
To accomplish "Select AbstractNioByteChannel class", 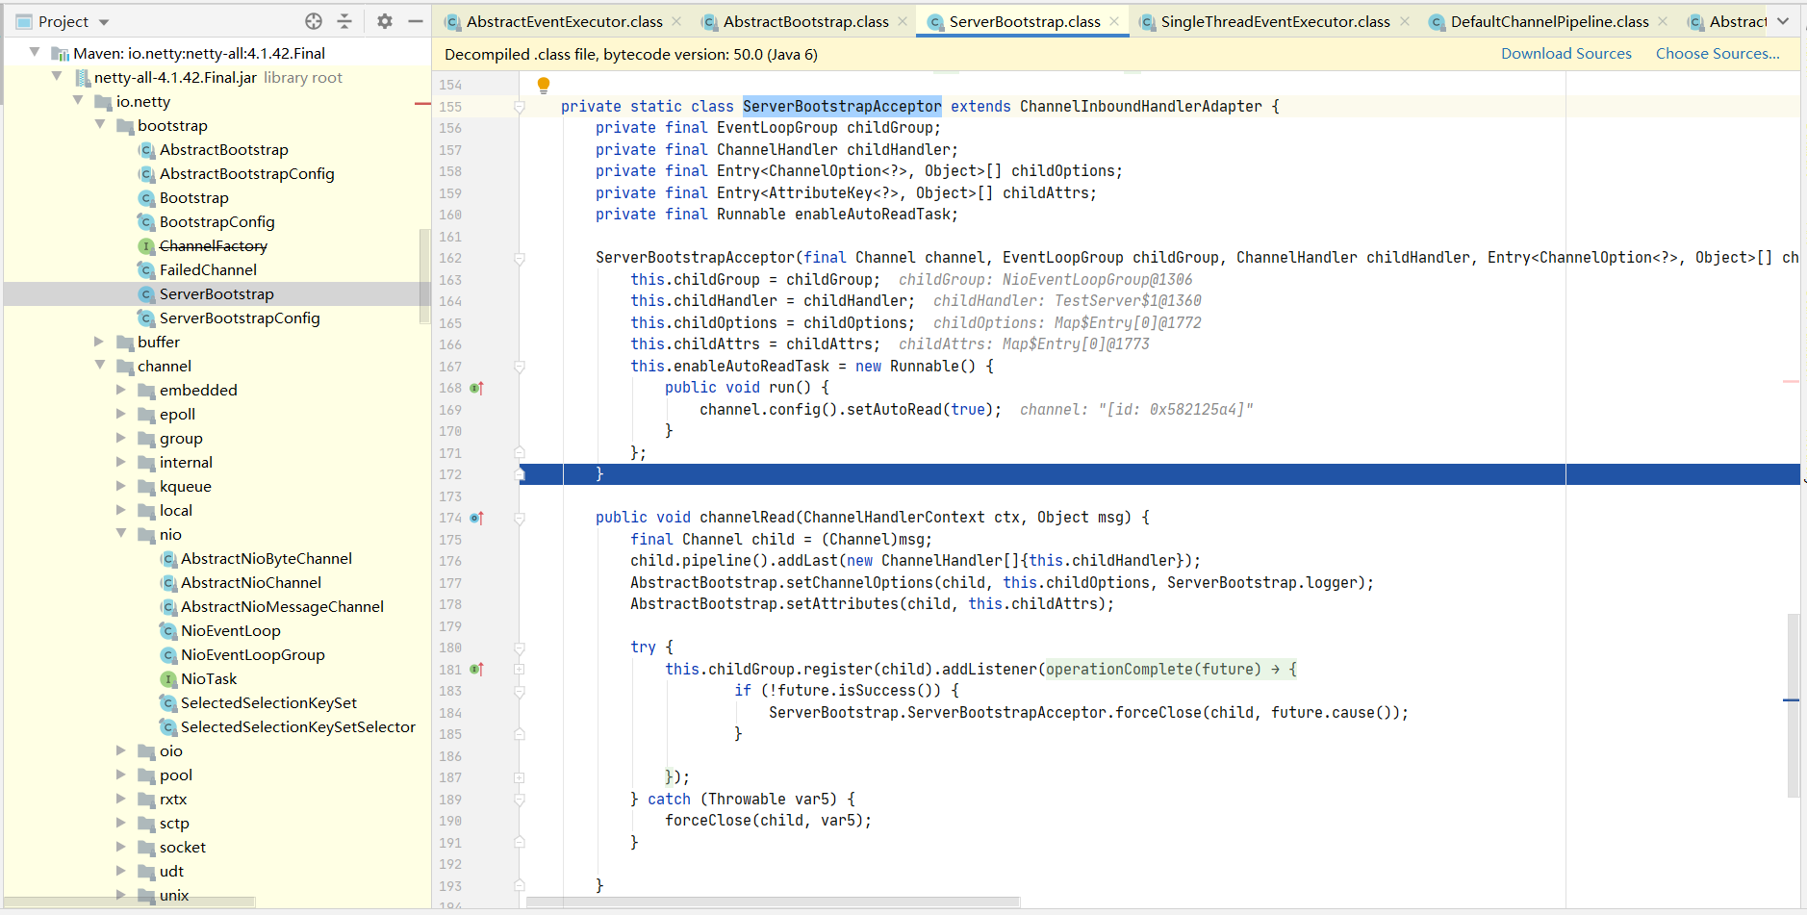I will (x=267, y=558).
